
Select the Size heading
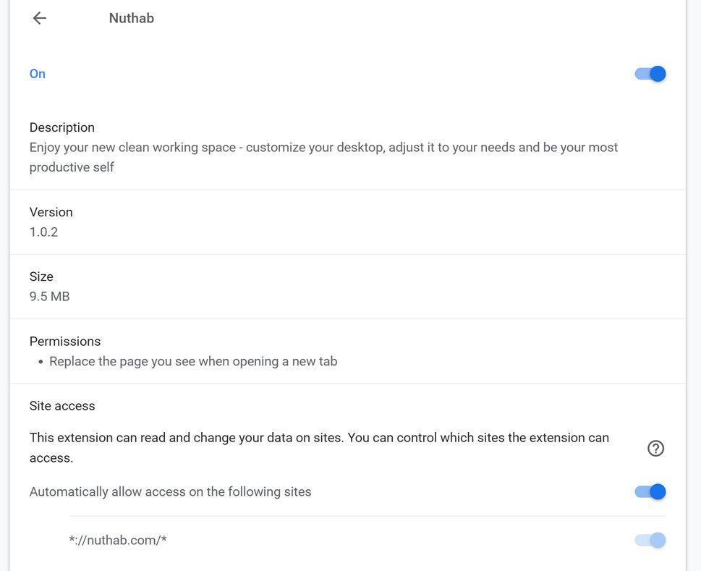pyautogui.click(x=41, y=276)
